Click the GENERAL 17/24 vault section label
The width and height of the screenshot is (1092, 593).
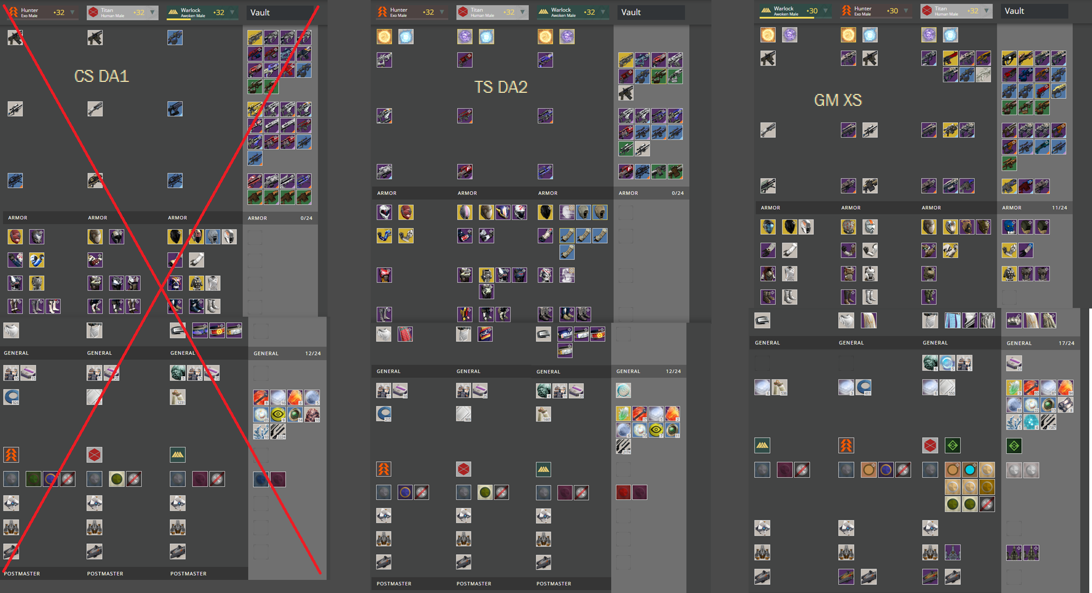coord(1040,343)
